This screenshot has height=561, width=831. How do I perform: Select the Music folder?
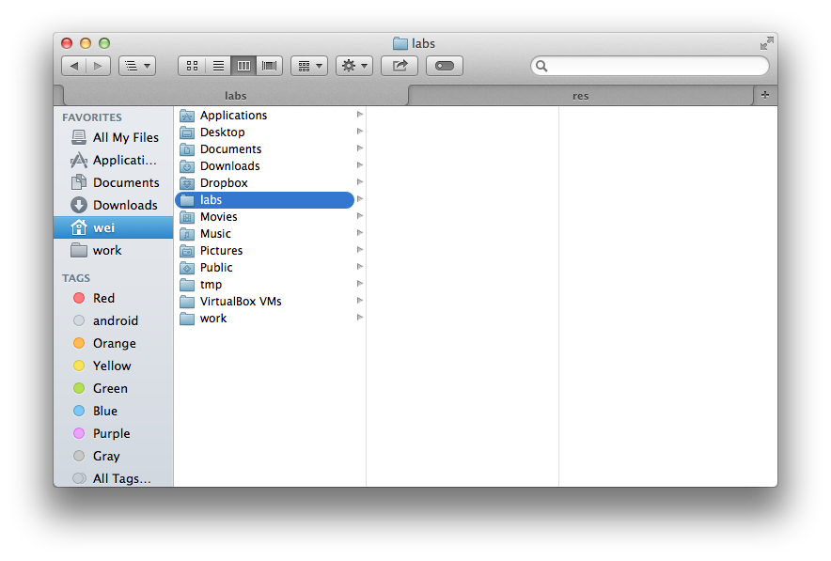(x=270, y=234)
